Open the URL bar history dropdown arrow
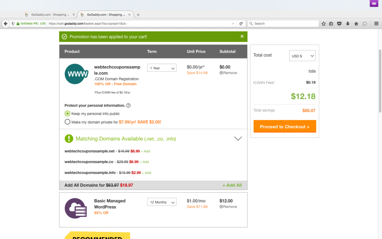382x239 pixels. click(233, 24)
